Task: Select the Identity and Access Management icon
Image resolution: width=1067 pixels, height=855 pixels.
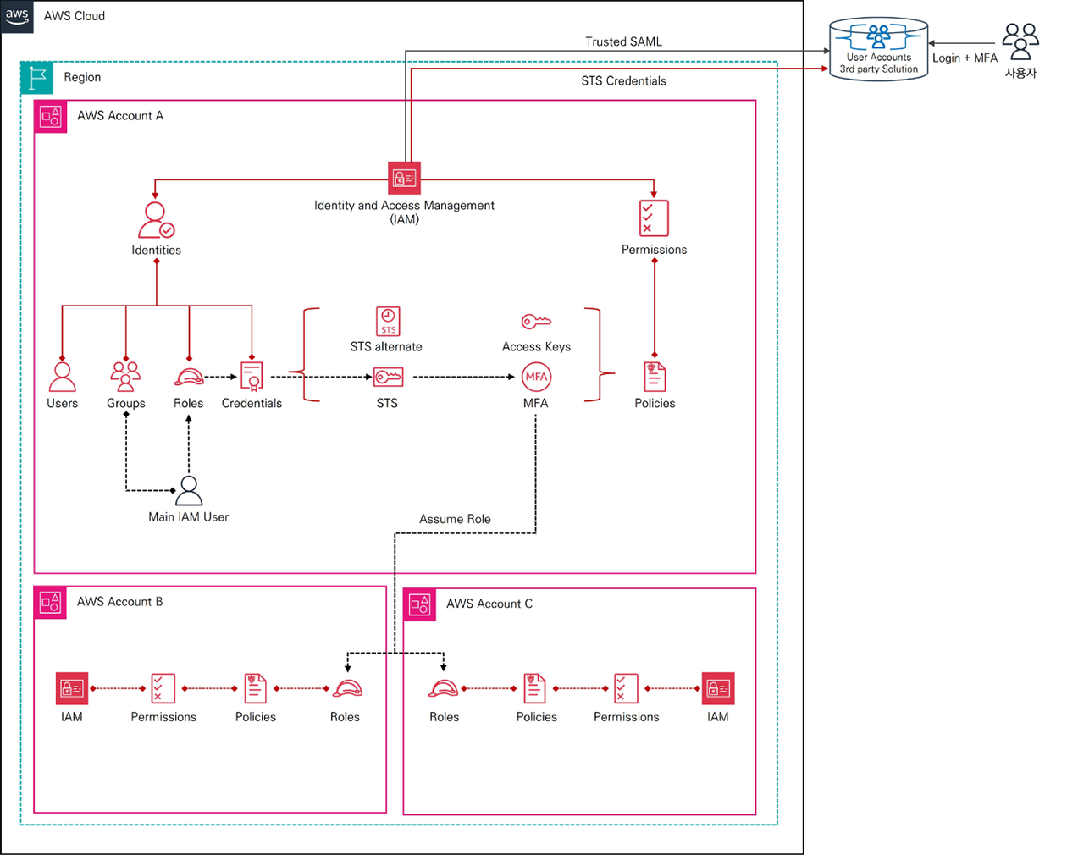Action: pyautogui.click(x=404, y=178)
